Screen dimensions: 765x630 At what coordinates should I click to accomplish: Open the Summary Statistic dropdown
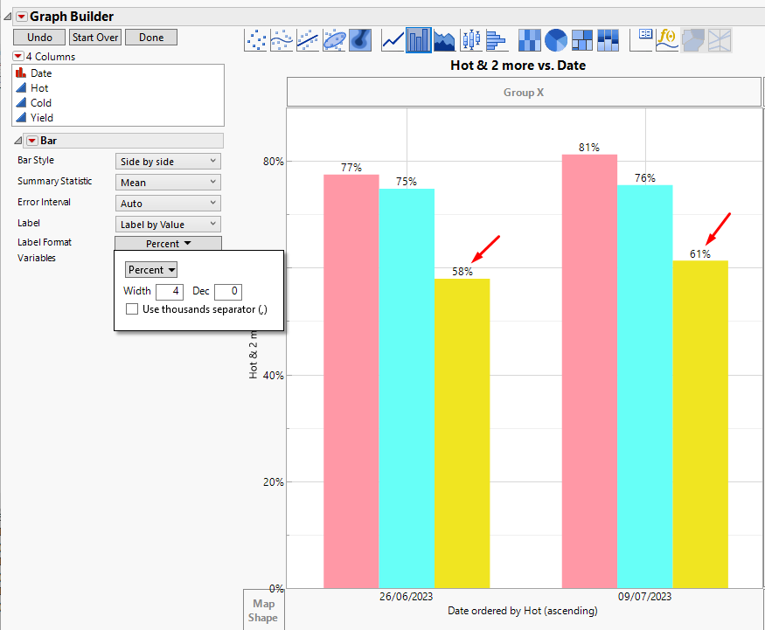(168, 183)
